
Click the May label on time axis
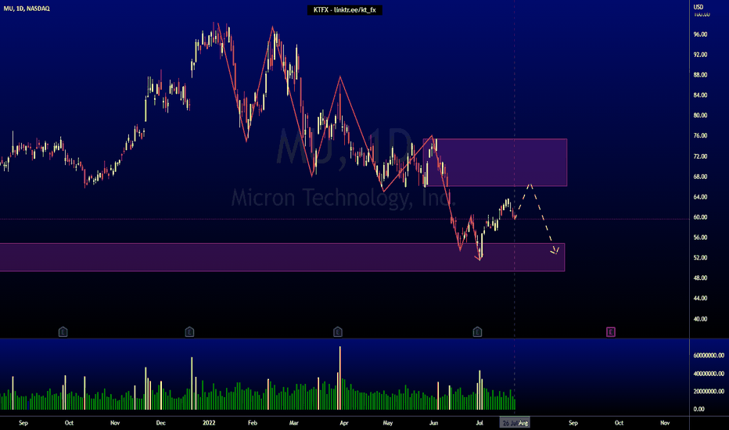tap(388, 422)
